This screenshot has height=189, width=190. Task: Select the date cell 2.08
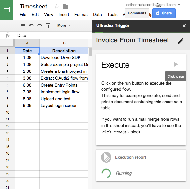(x=27, y=71)
